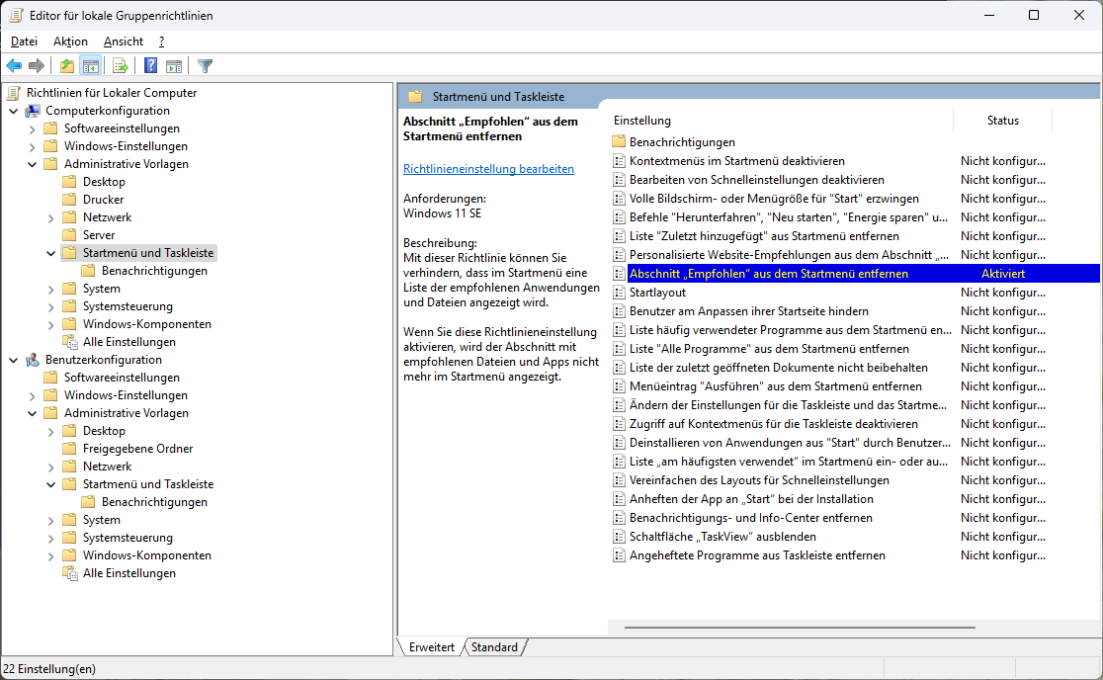The image size is (1103, 680).
Task: Open Help via the blue question-mark icon
Action: click(150, 66)
